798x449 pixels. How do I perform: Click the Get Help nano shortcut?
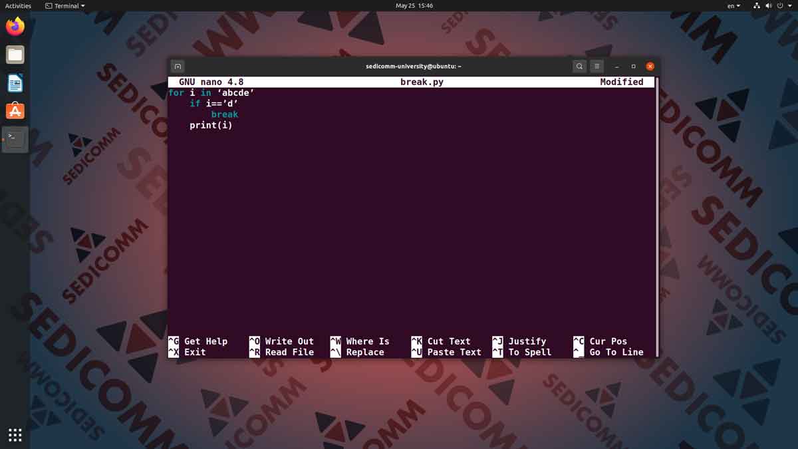(x=206, y=341)
